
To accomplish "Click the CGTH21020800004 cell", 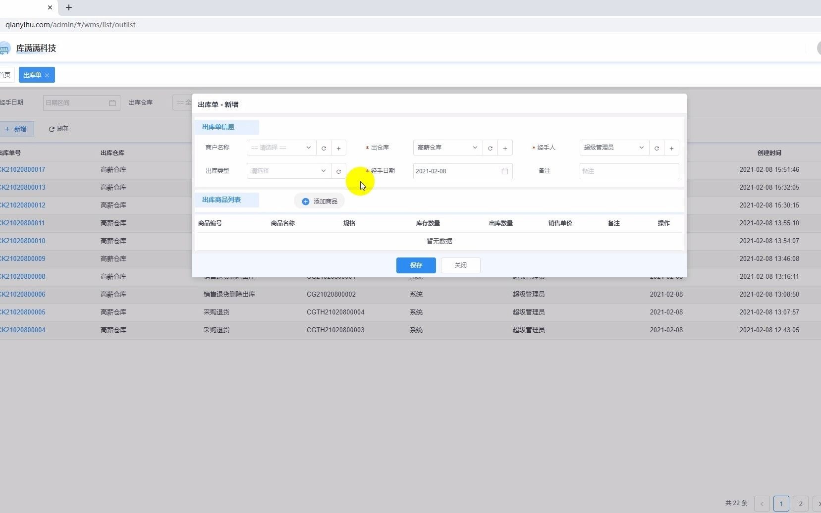I will pyautogui.click(x=335, y=312).
